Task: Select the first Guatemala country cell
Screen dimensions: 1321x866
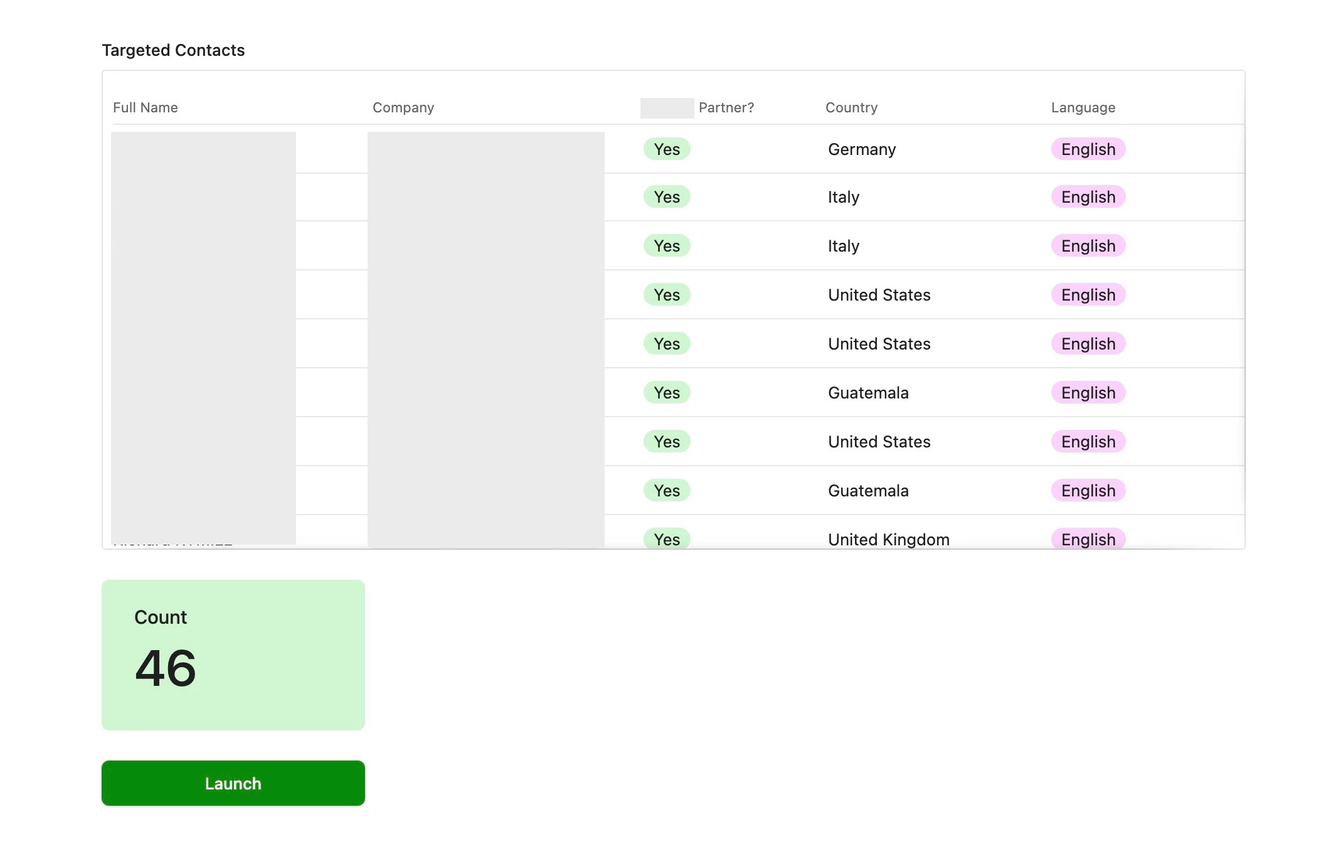Action: 867,393
